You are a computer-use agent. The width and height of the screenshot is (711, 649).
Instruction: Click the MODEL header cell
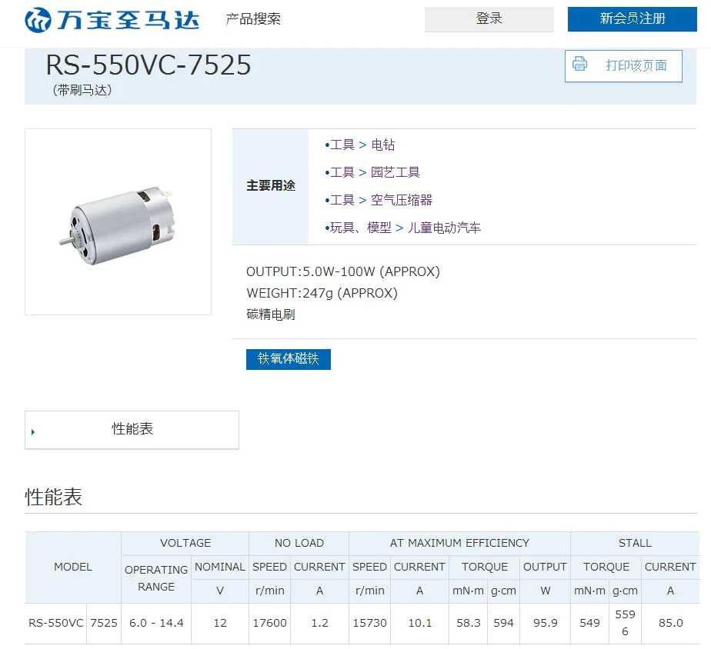click(x=73, y=567)
